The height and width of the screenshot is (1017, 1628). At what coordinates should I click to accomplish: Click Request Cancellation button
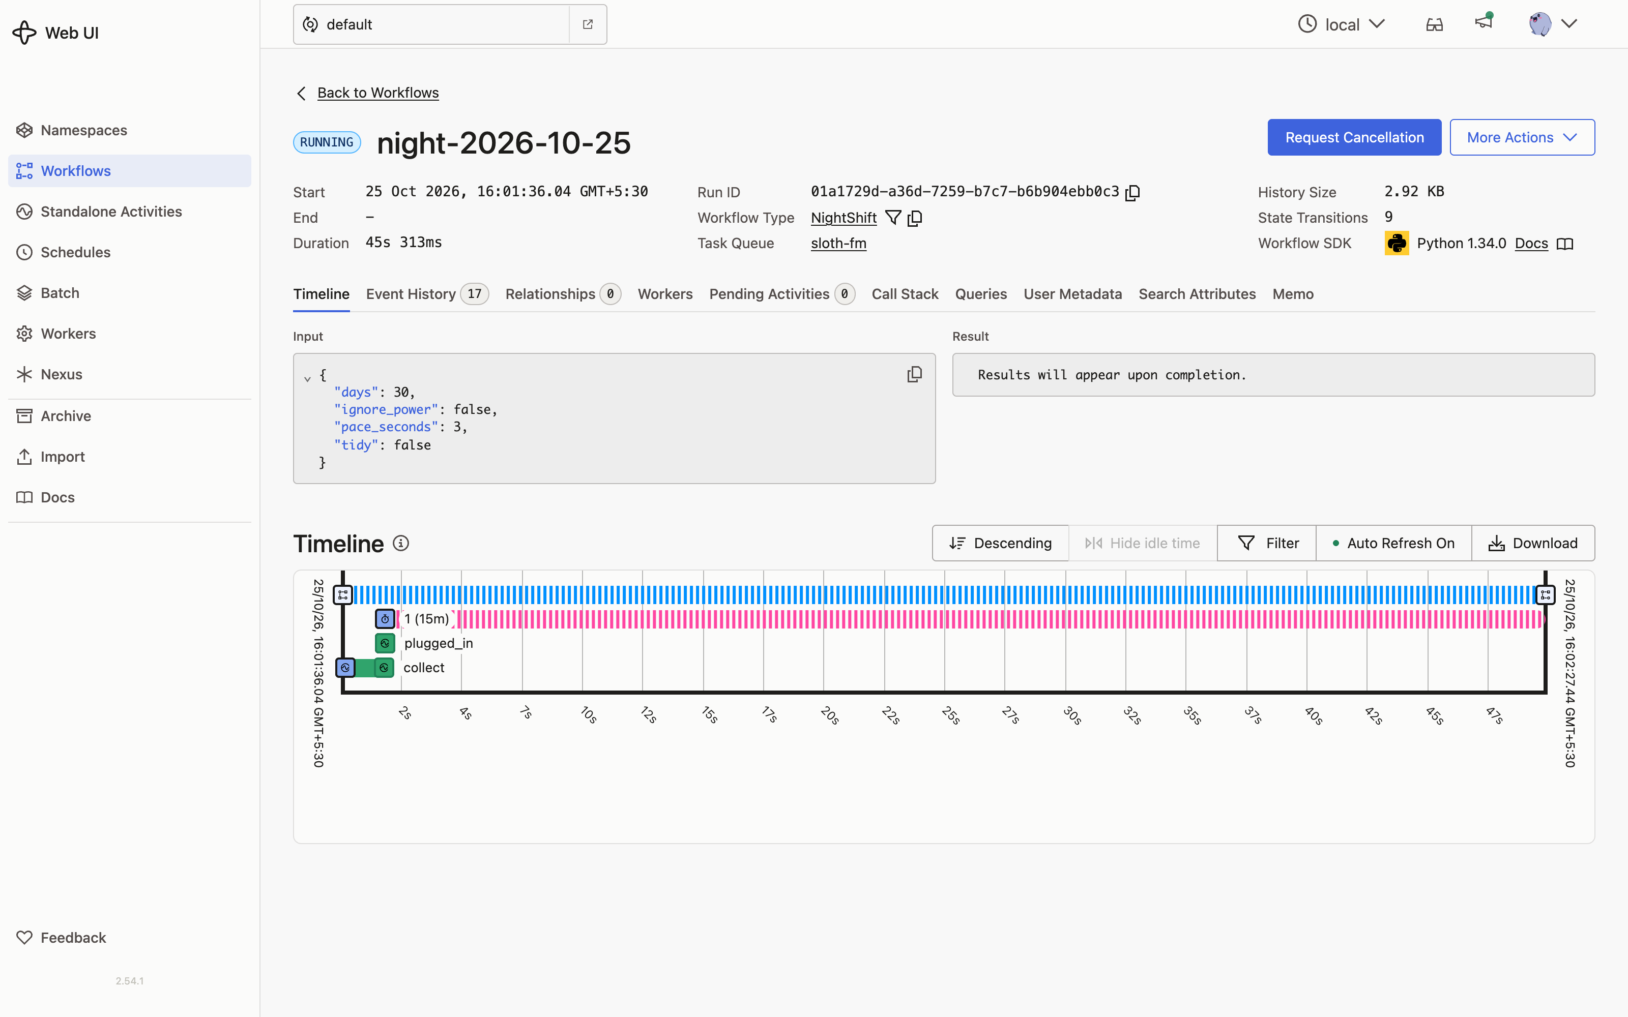[x=1354, y=137]
